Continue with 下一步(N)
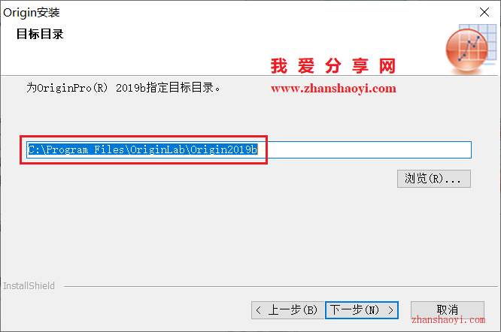The width and height of the screenshot is (501, 332). point(362,310)
